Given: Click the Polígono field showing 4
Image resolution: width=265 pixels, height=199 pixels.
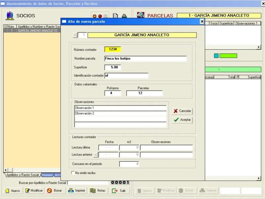Looking at the screenshot, I should 113,93.
